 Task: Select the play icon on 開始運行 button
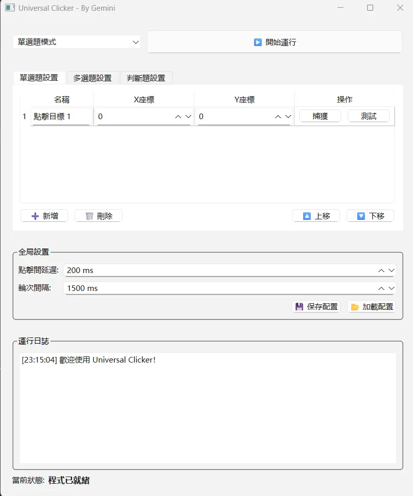(x=258, y=42)
